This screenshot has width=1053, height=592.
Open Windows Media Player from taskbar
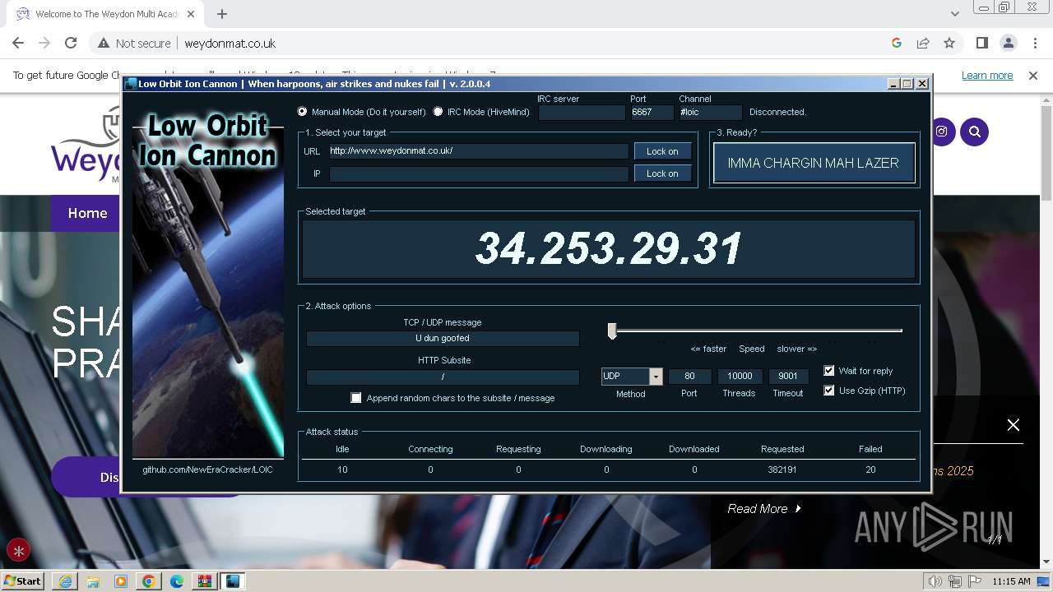[120, 581]
